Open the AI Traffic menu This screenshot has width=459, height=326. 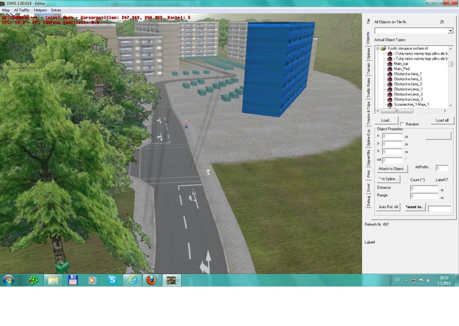[x=22, y=10]
